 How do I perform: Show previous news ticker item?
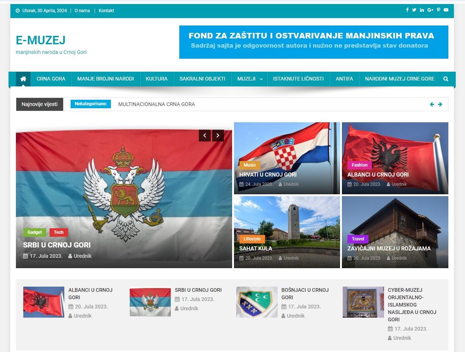pyautogui.click(x=432, y=105)
